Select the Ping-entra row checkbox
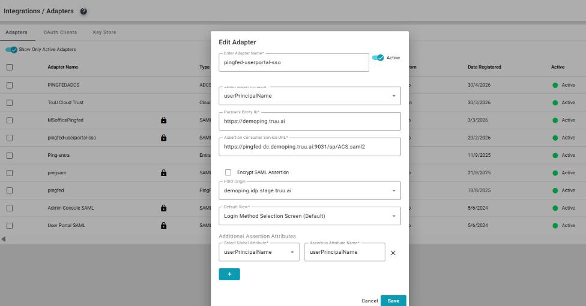 click(10, 156)
